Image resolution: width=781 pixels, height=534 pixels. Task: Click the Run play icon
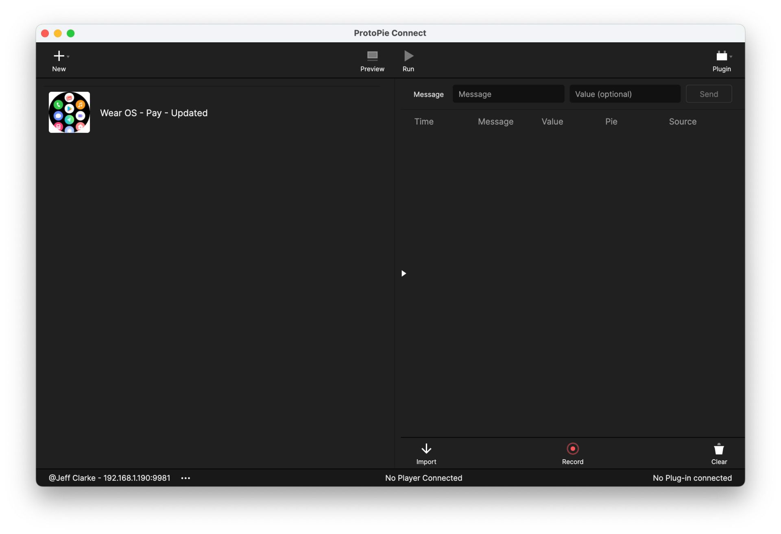pos(408,56)
